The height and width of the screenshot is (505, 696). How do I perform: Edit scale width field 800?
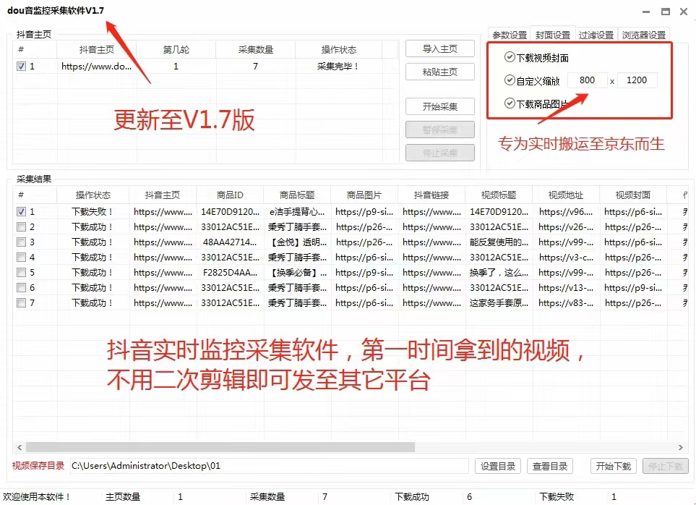[x=588, y=80]
